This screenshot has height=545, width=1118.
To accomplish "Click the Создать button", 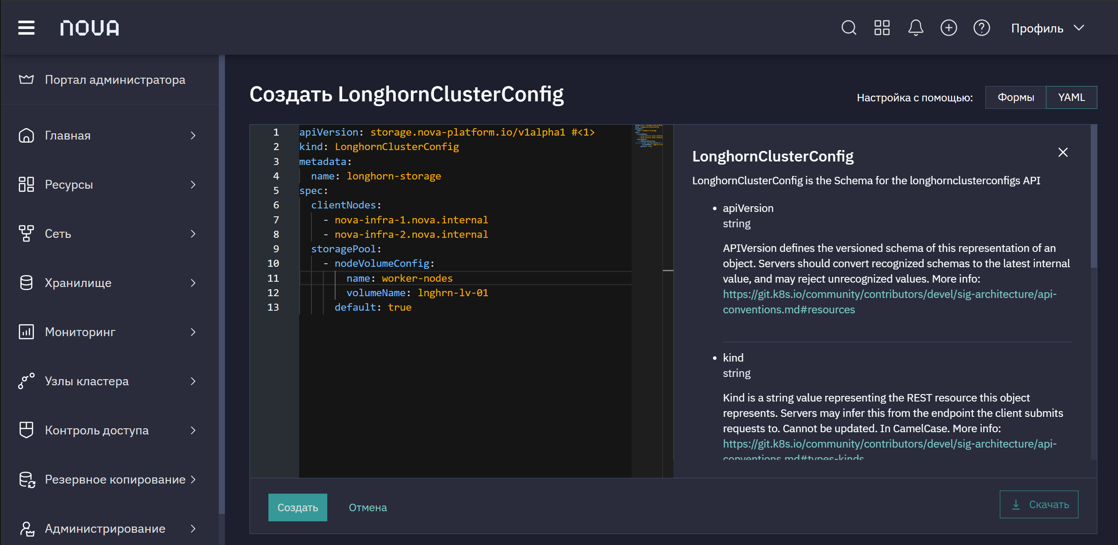I will (x=298, y=507).
